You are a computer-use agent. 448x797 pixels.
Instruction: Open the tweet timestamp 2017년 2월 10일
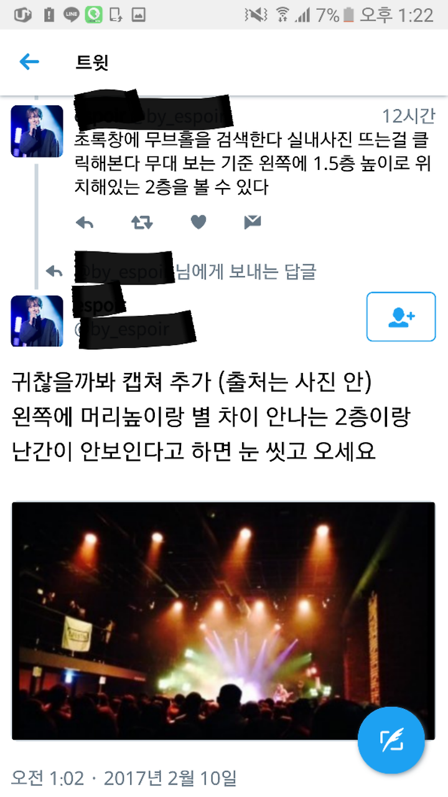click(x=170, y=778)
